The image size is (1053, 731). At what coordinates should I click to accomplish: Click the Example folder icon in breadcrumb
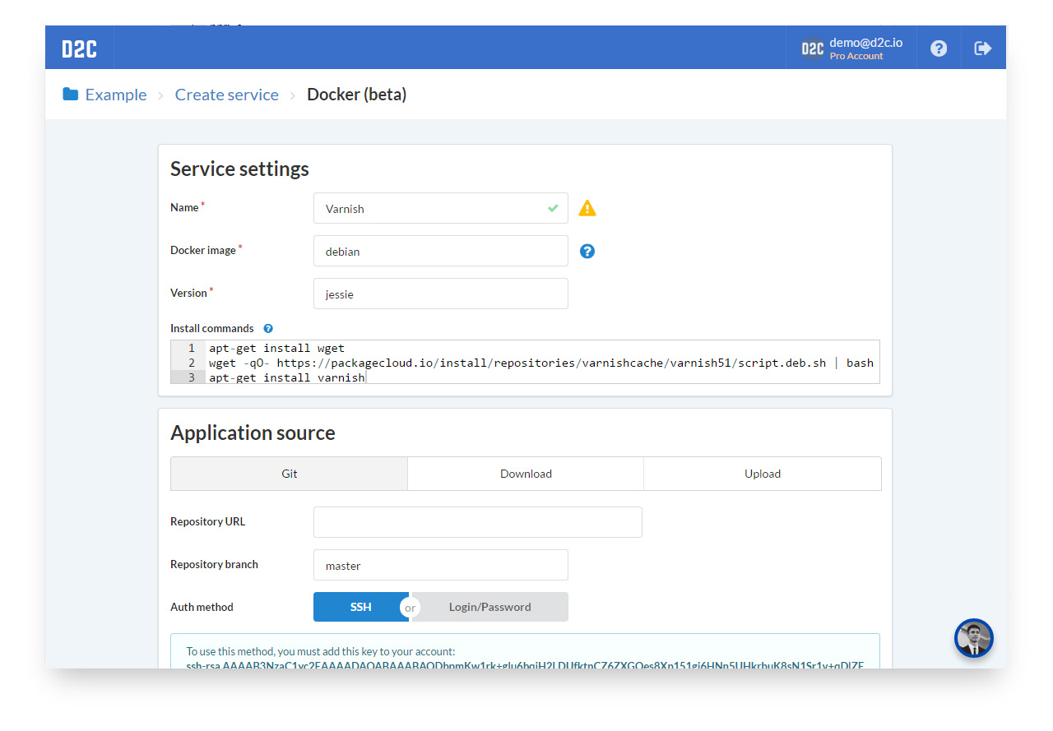coord(71,94)
